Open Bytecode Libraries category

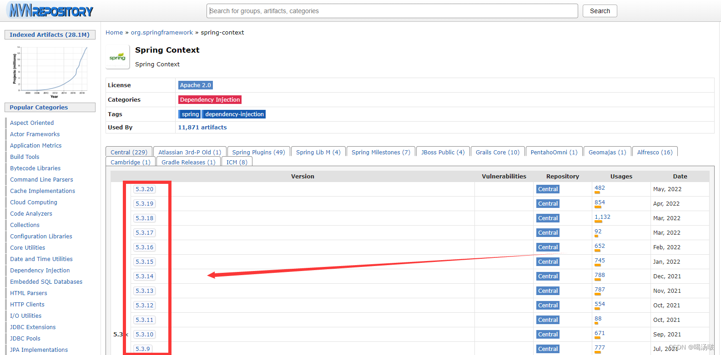tap(35, 168)
